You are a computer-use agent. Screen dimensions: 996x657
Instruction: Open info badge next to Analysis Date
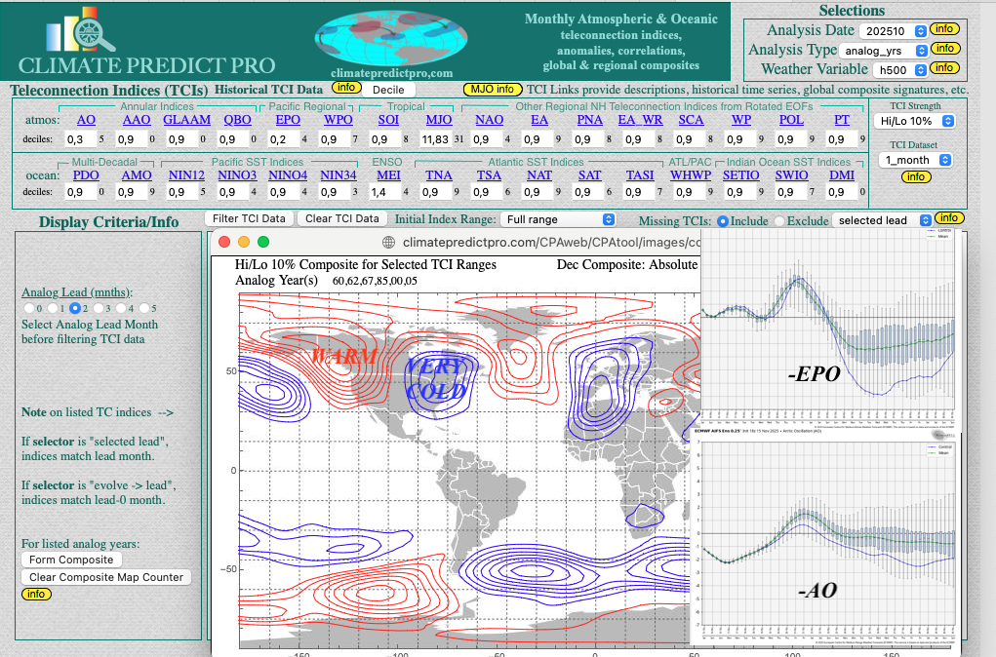[943, 30]
